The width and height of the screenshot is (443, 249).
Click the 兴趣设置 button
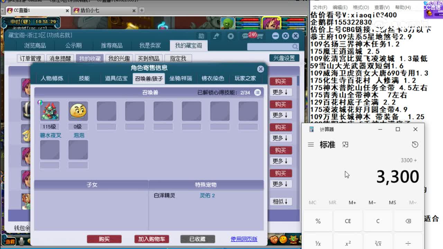point(284,58)
